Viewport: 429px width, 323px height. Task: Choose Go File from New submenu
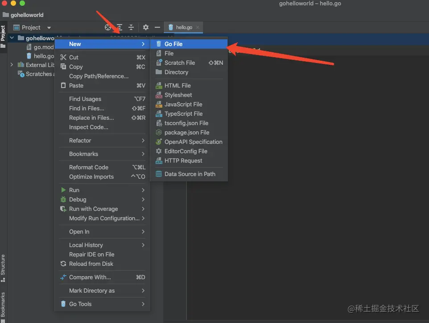(189, 44)
